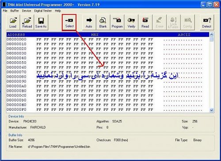Click the hex view scroll down arrow
Viewport: 221px width, 161px height.
point(211,110)
